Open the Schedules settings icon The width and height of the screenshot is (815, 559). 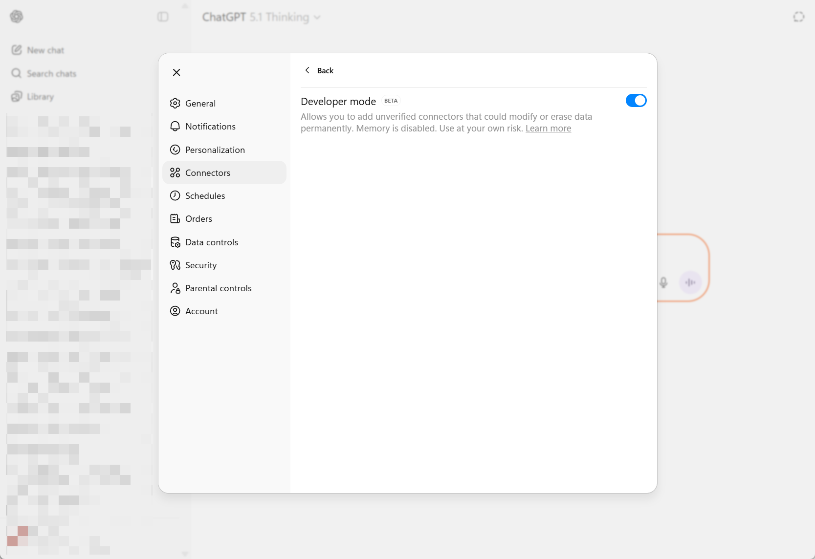point(175,195)
